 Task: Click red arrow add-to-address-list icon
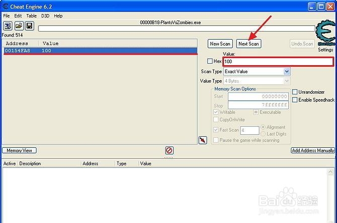click(203, 140)
